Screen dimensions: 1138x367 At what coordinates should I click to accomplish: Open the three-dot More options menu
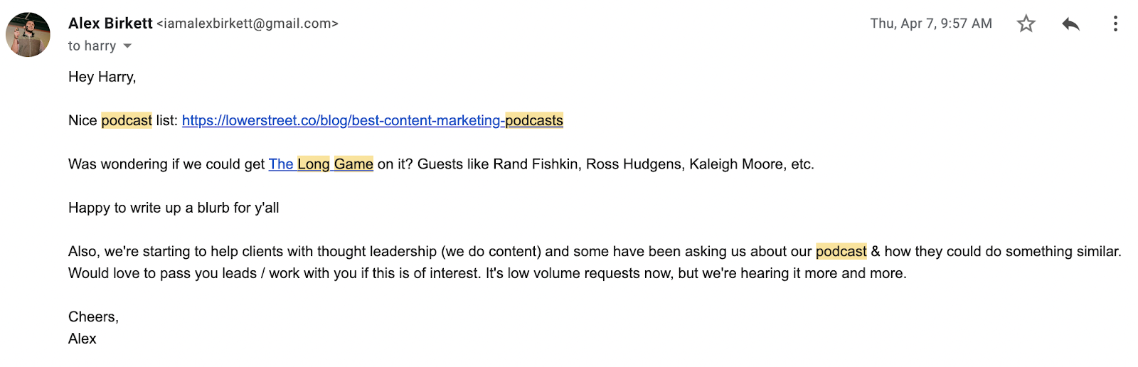(1115, 24)
